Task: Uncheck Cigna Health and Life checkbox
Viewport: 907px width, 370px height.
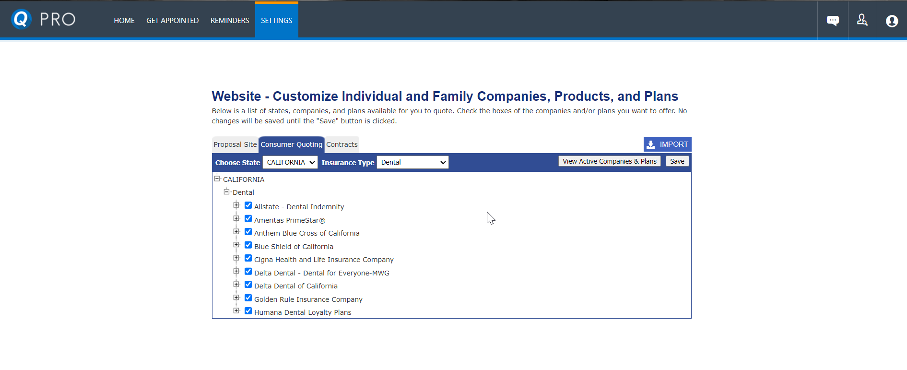Action: click(x=248, y=258)
